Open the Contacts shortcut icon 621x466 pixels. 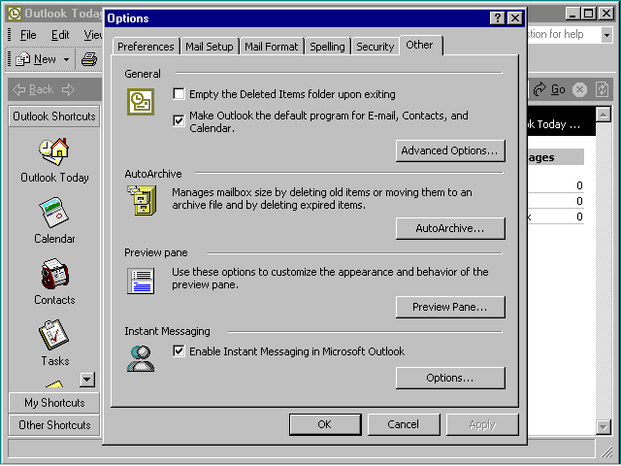[54, 274]
